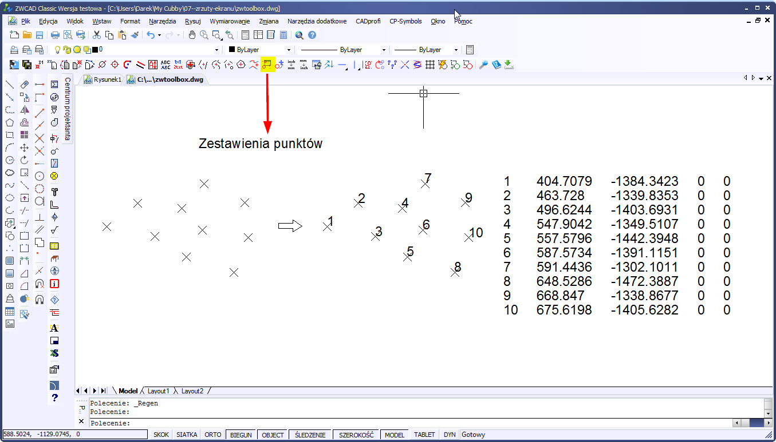
Task: Click the New drawing icon
Action: tap(15, 35)
